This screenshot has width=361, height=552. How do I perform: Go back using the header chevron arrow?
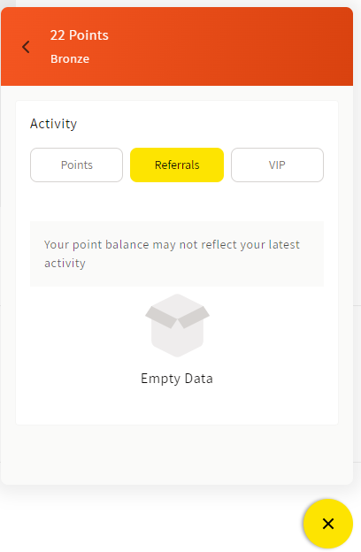coord(26,47)
